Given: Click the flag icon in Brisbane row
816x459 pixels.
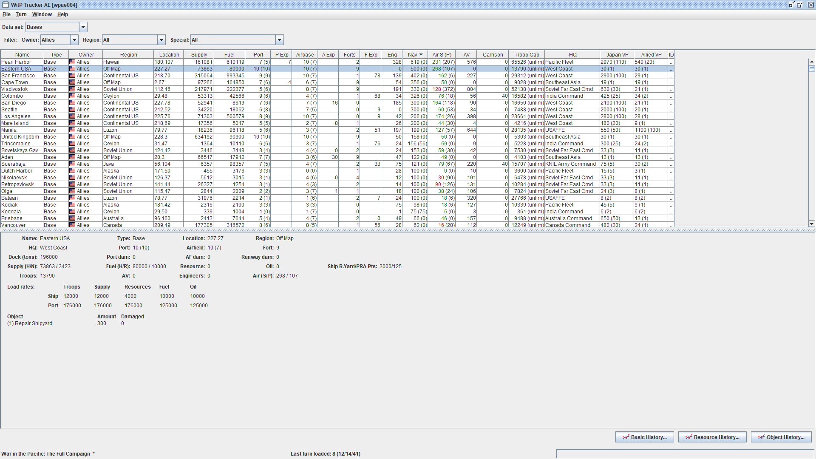Looking at the screenshot, I should click(x=72, y=218).
